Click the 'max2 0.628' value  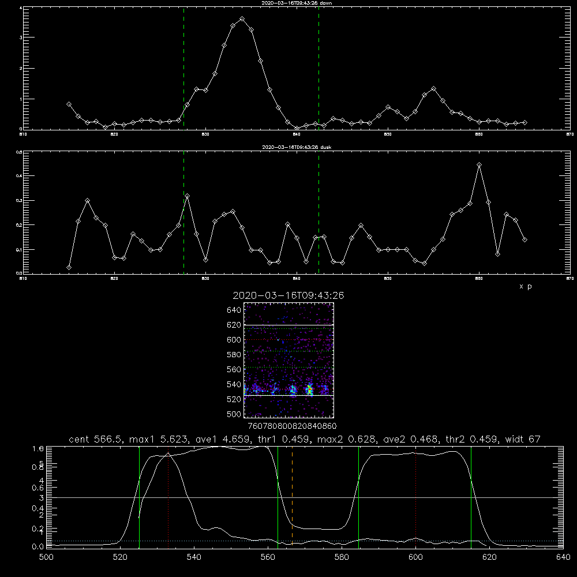tap(346, 439)
